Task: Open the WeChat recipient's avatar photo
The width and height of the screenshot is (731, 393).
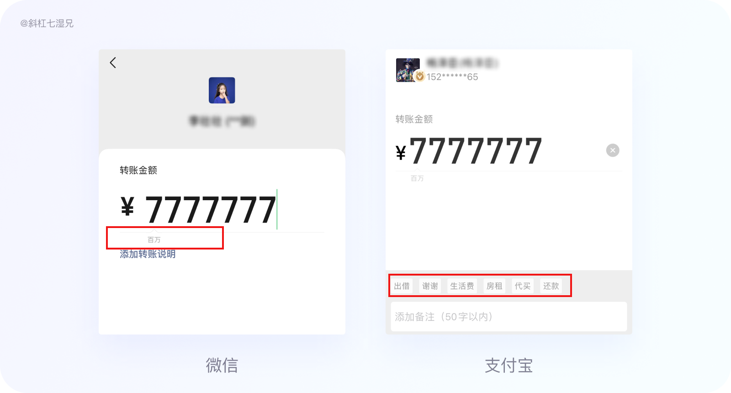Action: click(x=222, y=90)
